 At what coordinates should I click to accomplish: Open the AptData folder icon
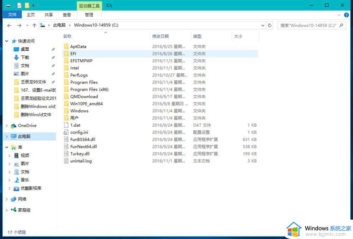click(x=66, y=46)
